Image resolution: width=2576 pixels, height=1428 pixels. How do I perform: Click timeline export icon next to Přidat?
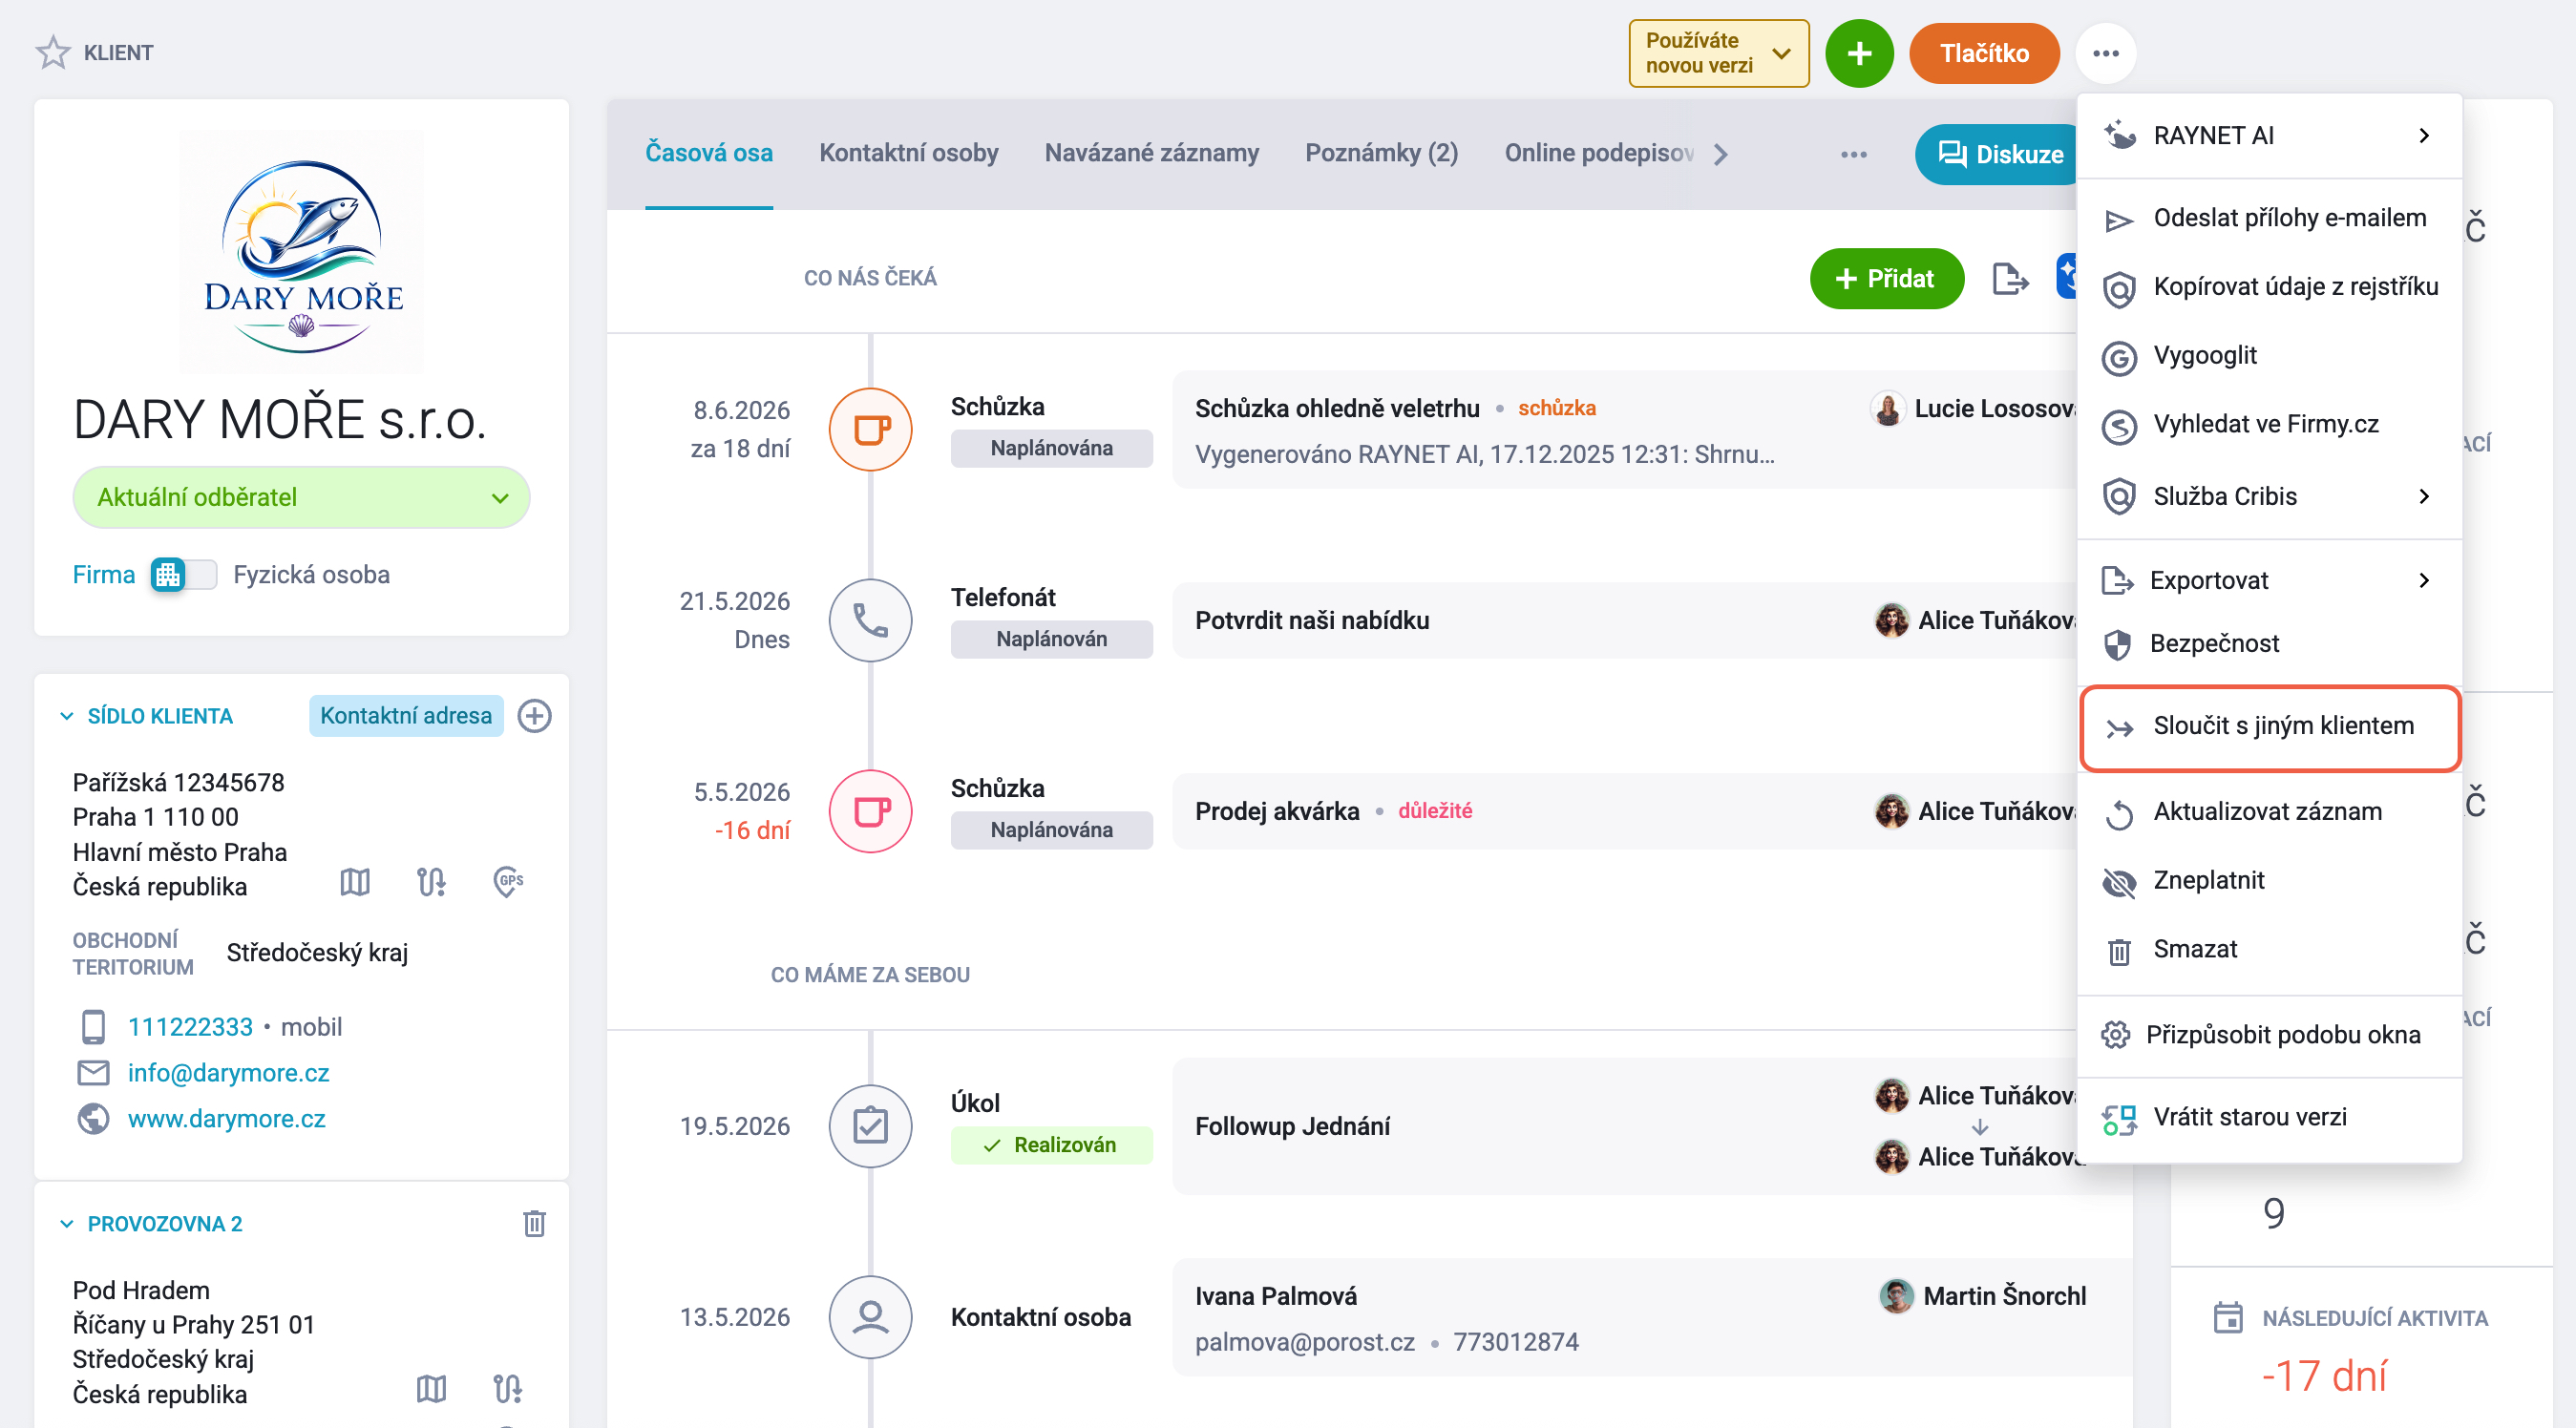coord(2009,279)
